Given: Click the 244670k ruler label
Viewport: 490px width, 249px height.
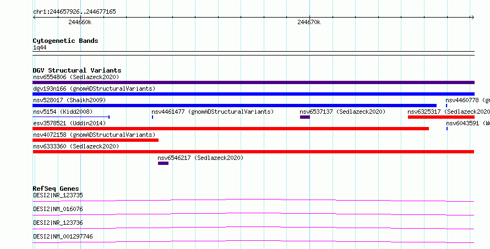Looking at the screenshot, I should pyautogui.click(x=309, y=23).
